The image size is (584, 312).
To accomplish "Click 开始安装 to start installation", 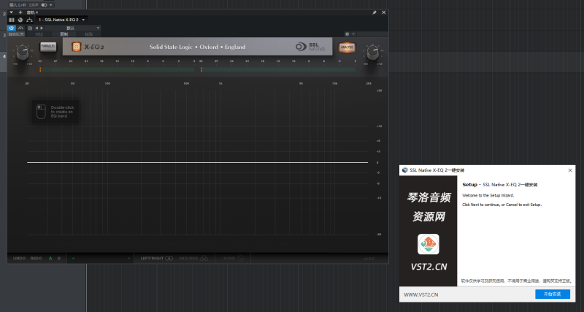I will click(x=553, y=294).
